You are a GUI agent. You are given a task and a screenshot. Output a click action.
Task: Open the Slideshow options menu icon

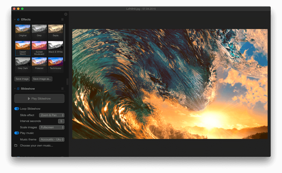click(x=63, y=89)
